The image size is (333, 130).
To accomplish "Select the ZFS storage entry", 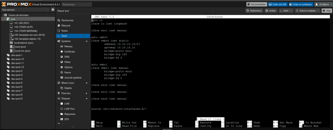I will (x=62, y=119).
